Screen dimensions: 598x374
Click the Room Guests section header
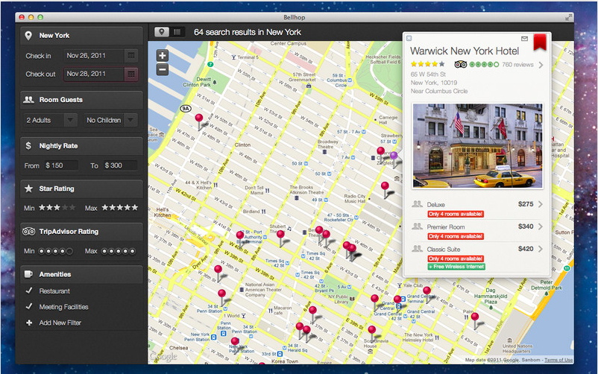81,100
